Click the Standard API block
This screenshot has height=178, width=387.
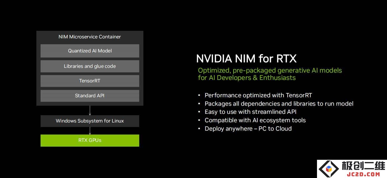pyautogui.click(x=90, y=96)
